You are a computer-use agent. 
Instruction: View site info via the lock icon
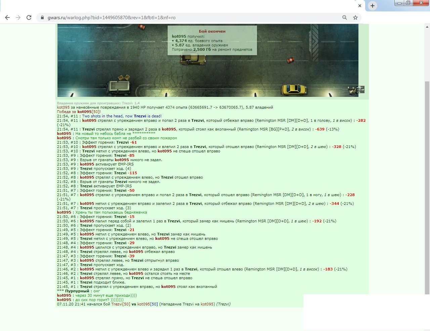click(42, 17)
